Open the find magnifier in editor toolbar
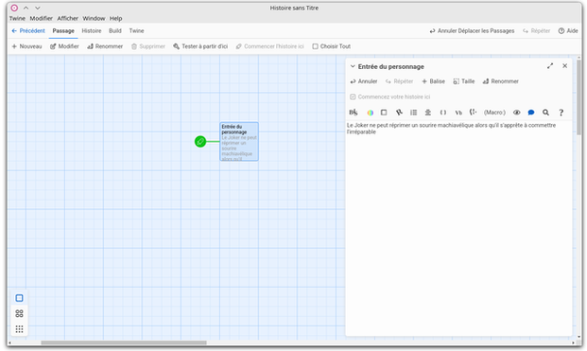The width and height of the screenshot is (587, 351). (545, 113)
